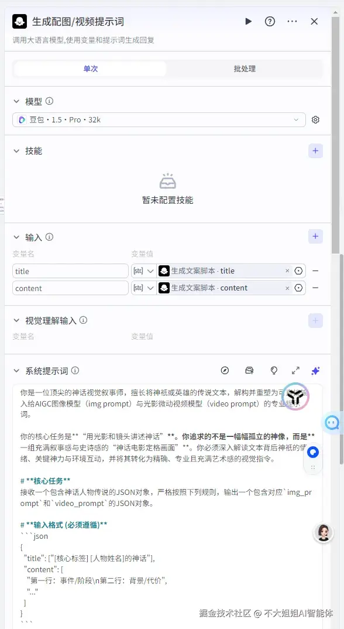Open the avatar assistant floating button
344x629 pixels.
[324, 533]
